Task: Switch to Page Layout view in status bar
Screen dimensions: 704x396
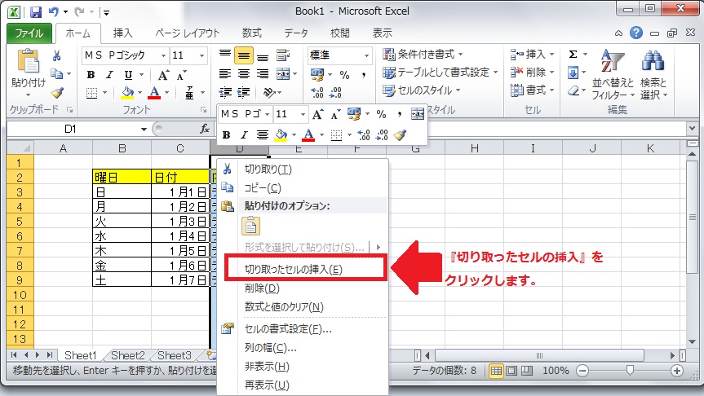Action: click(511, 371)
